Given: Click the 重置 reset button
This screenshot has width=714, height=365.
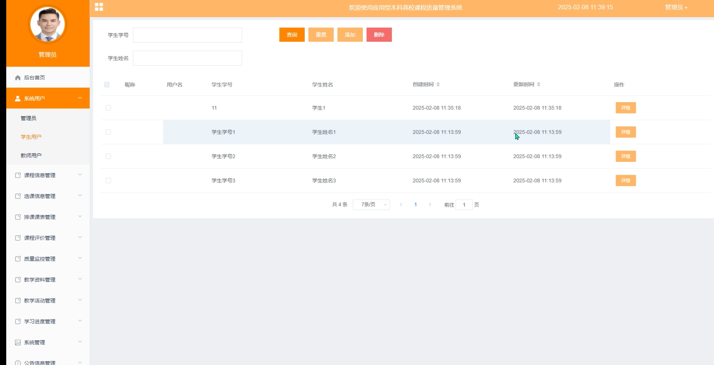Looking at the screenshot, I should tap(321, 35).
